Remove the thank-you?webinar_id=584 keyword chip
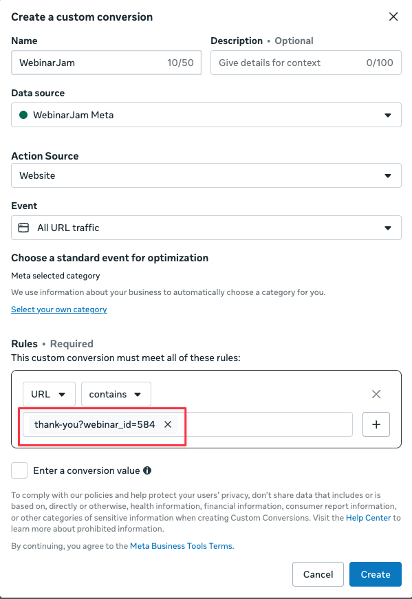 167,424
